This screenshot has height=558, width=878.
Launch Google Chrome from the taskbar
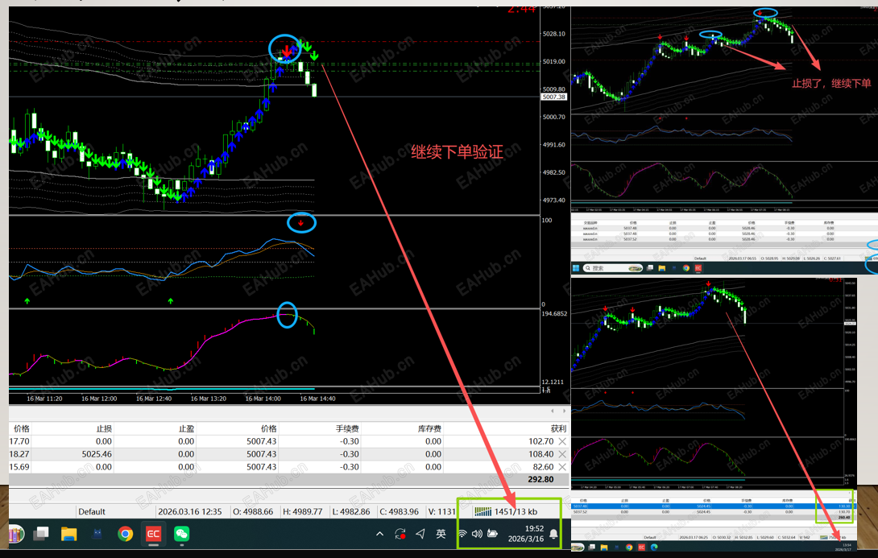125,534
